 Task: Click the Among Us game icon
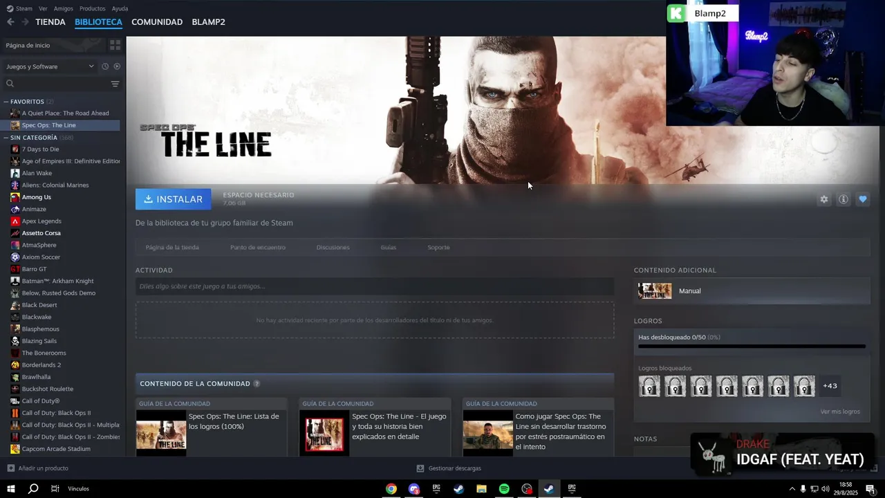click(15, 197)
